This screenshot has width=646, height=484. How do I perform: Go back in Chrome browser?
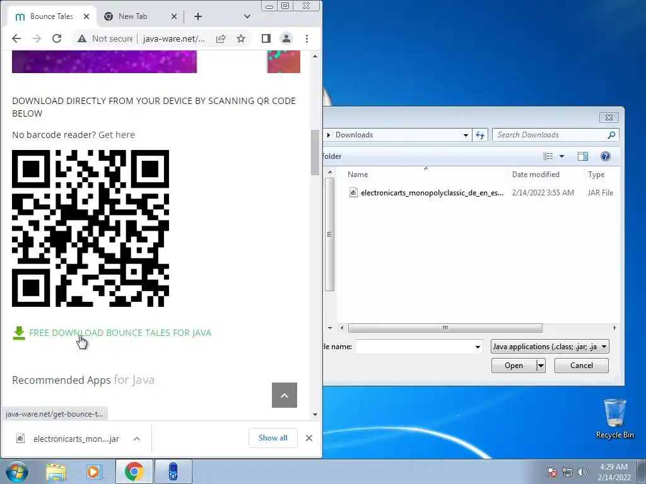coord(16,38)
